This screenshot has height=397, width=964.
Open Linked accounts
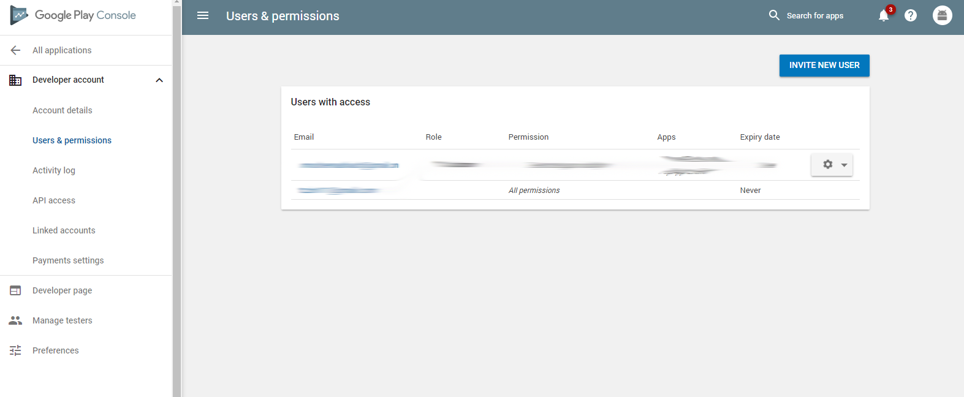click(64, 230)
